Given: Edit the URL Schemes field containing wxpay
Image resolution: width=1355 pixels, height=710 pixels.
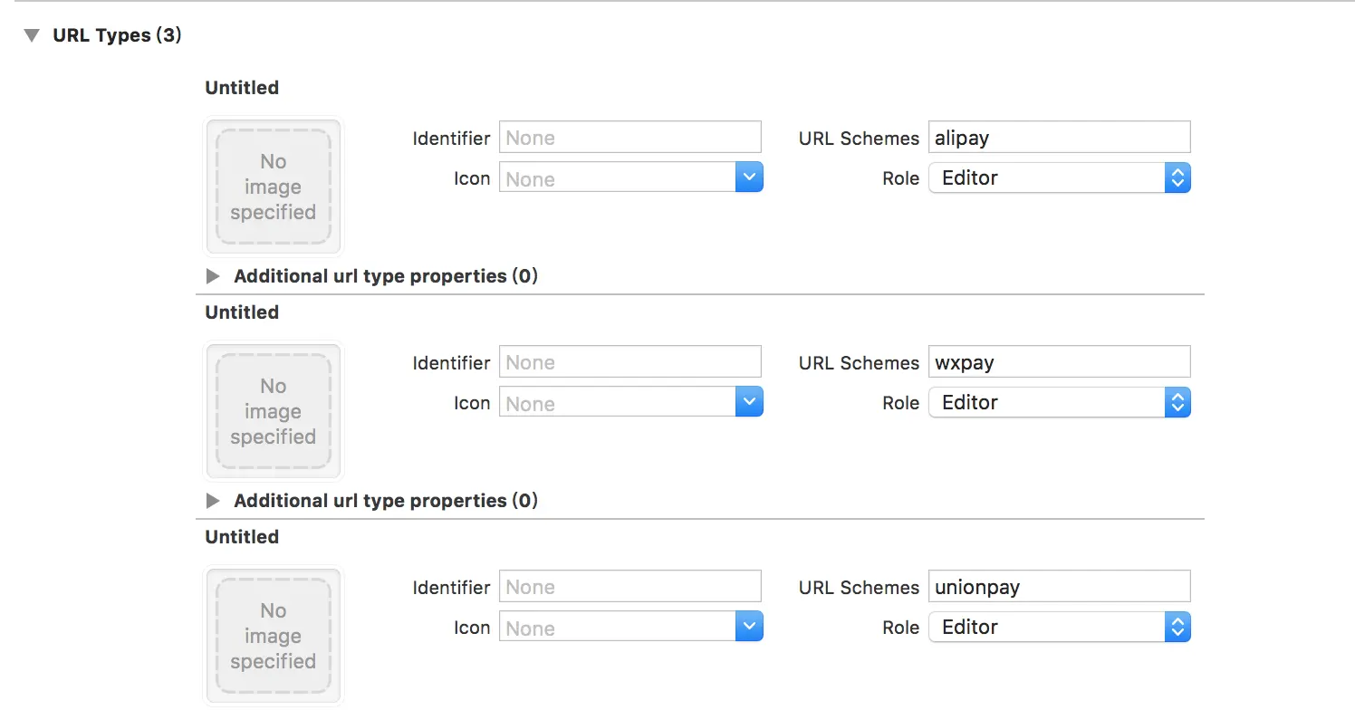Looking at the screenshot, I should (1060, 362).
